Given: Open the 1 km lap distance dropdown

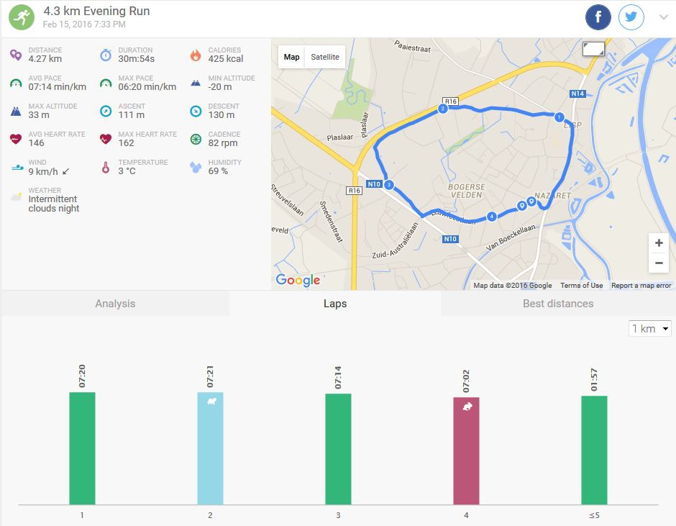Looking at the screenshot, I should coord(649,329).
